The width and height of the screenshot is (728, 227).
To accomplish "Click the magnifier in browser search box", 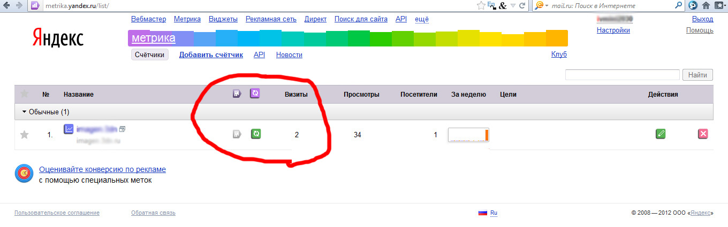I will pos(679,5).
